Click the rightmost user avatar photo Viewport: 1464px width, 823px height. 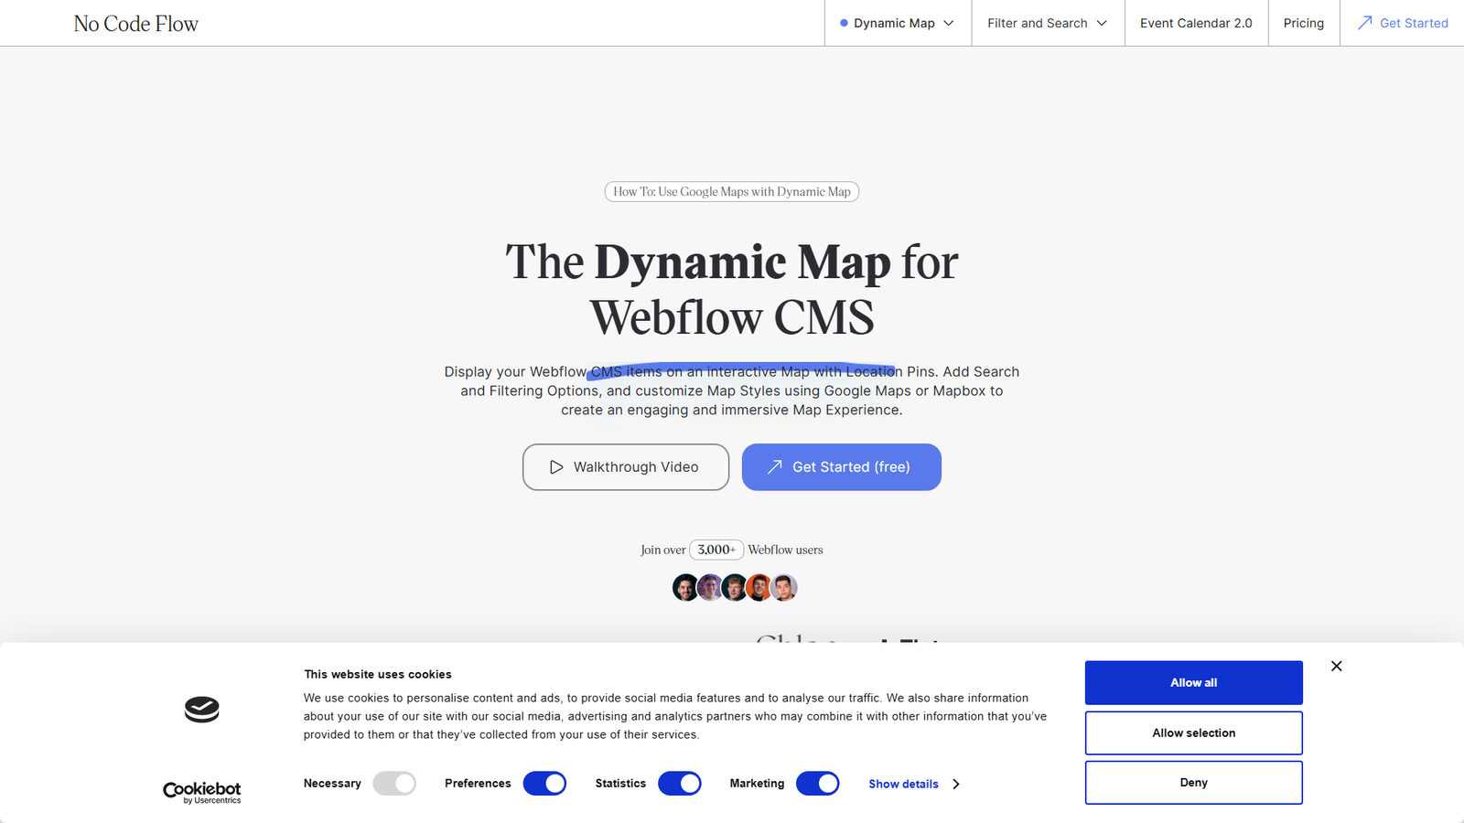[783, 587]
